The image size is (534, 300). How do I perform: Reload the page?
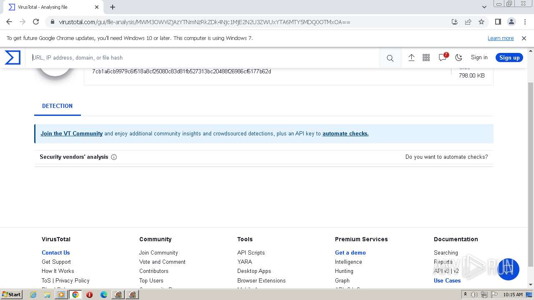pos(36,22)
